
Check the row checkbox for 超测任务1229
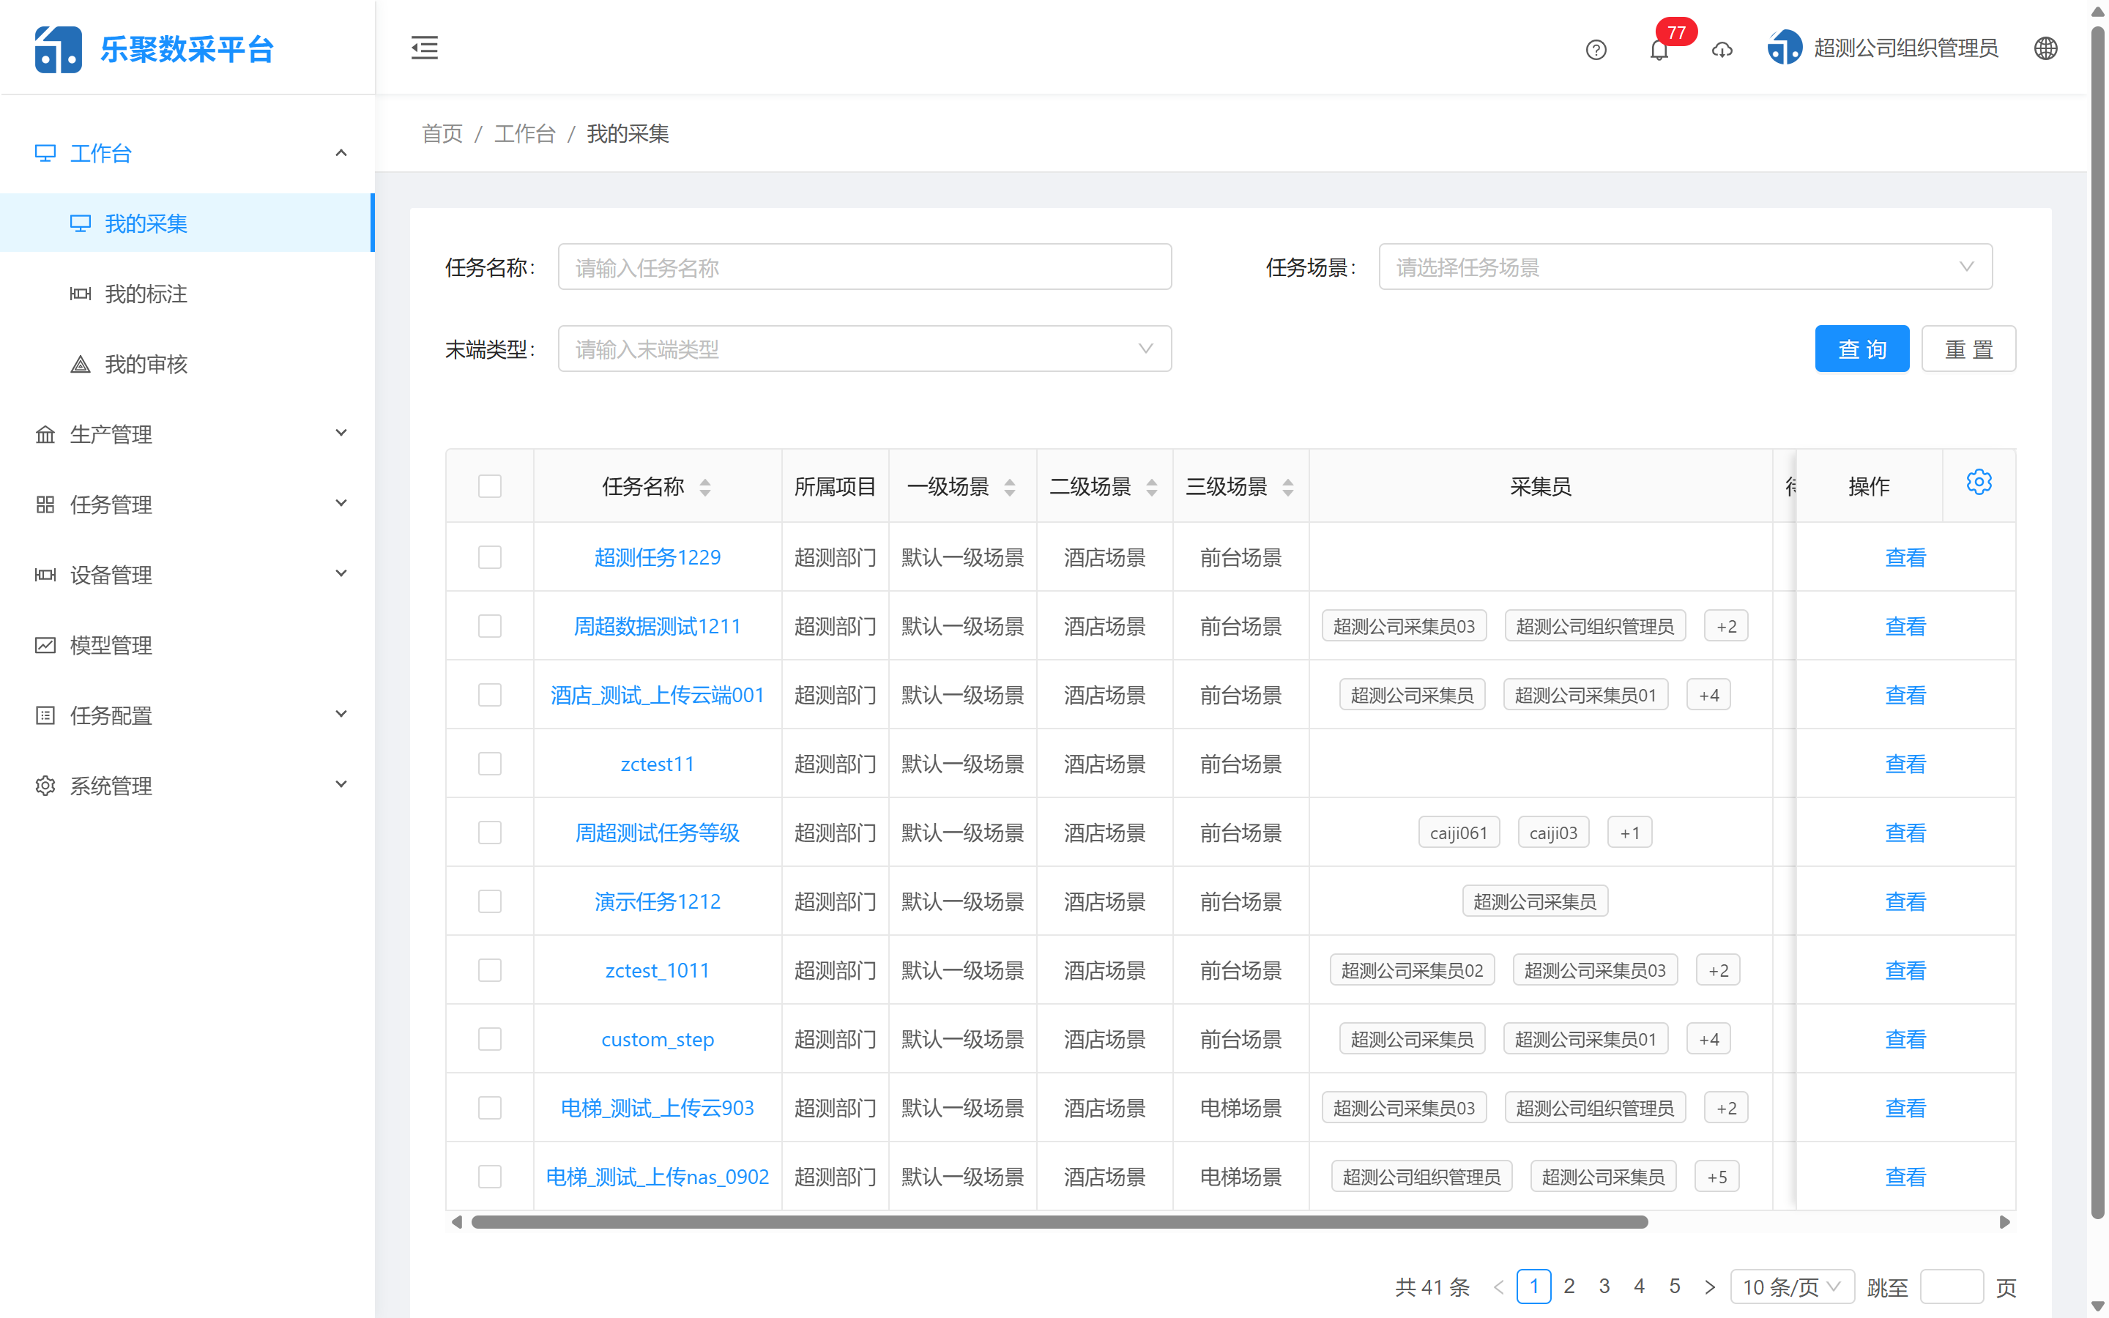[x=490, y=556]
